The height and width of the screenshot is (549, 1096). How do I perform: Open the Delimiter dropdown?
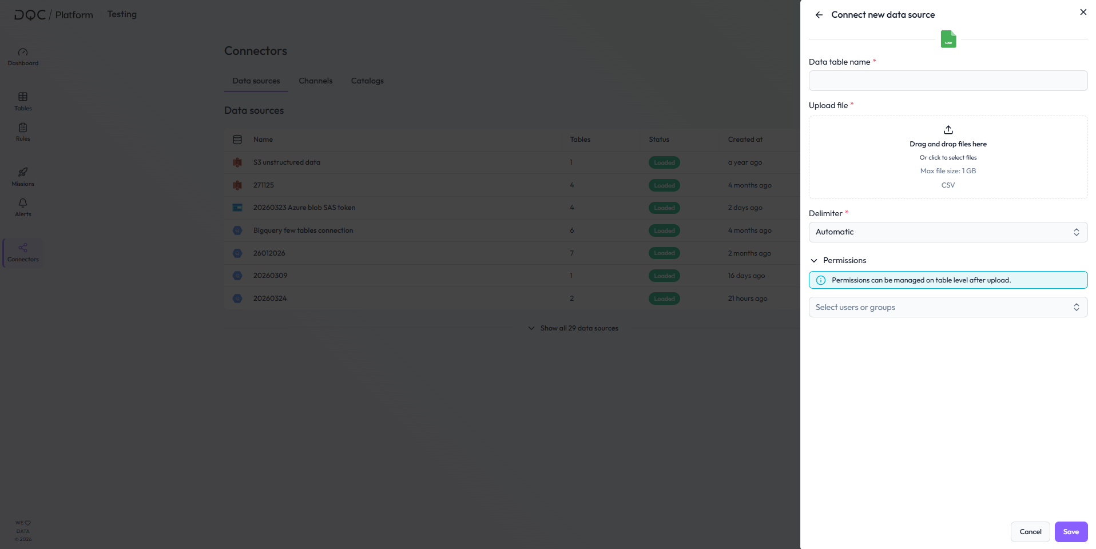tap(948, 232)
